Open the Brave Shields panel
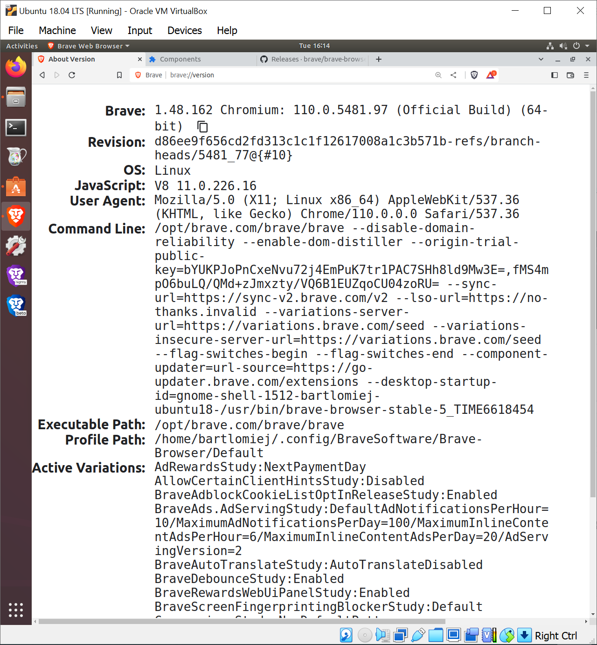The height and width of the screenshot is (645, 597). coord(474,75)
